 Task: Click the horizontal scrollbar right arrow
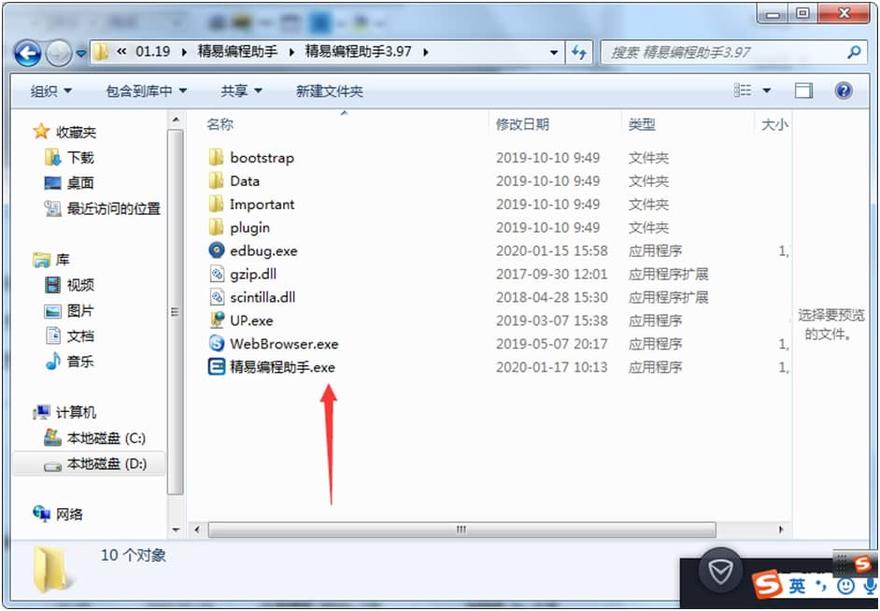pyautogui.click(x=781, y=529)
